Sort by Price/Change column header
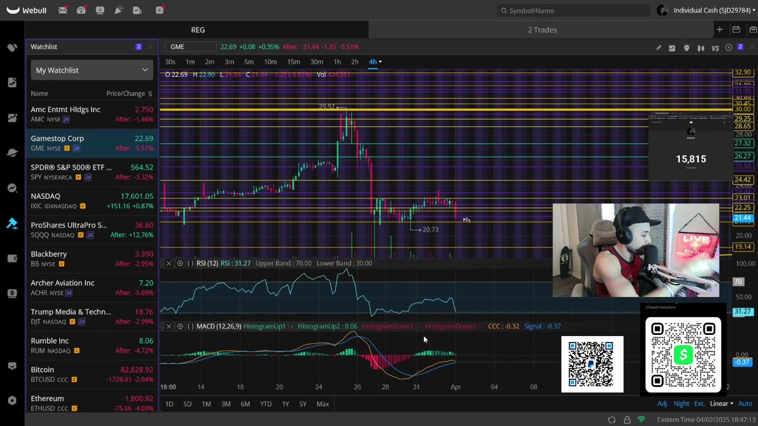758x426 pixels. point(129,93)
